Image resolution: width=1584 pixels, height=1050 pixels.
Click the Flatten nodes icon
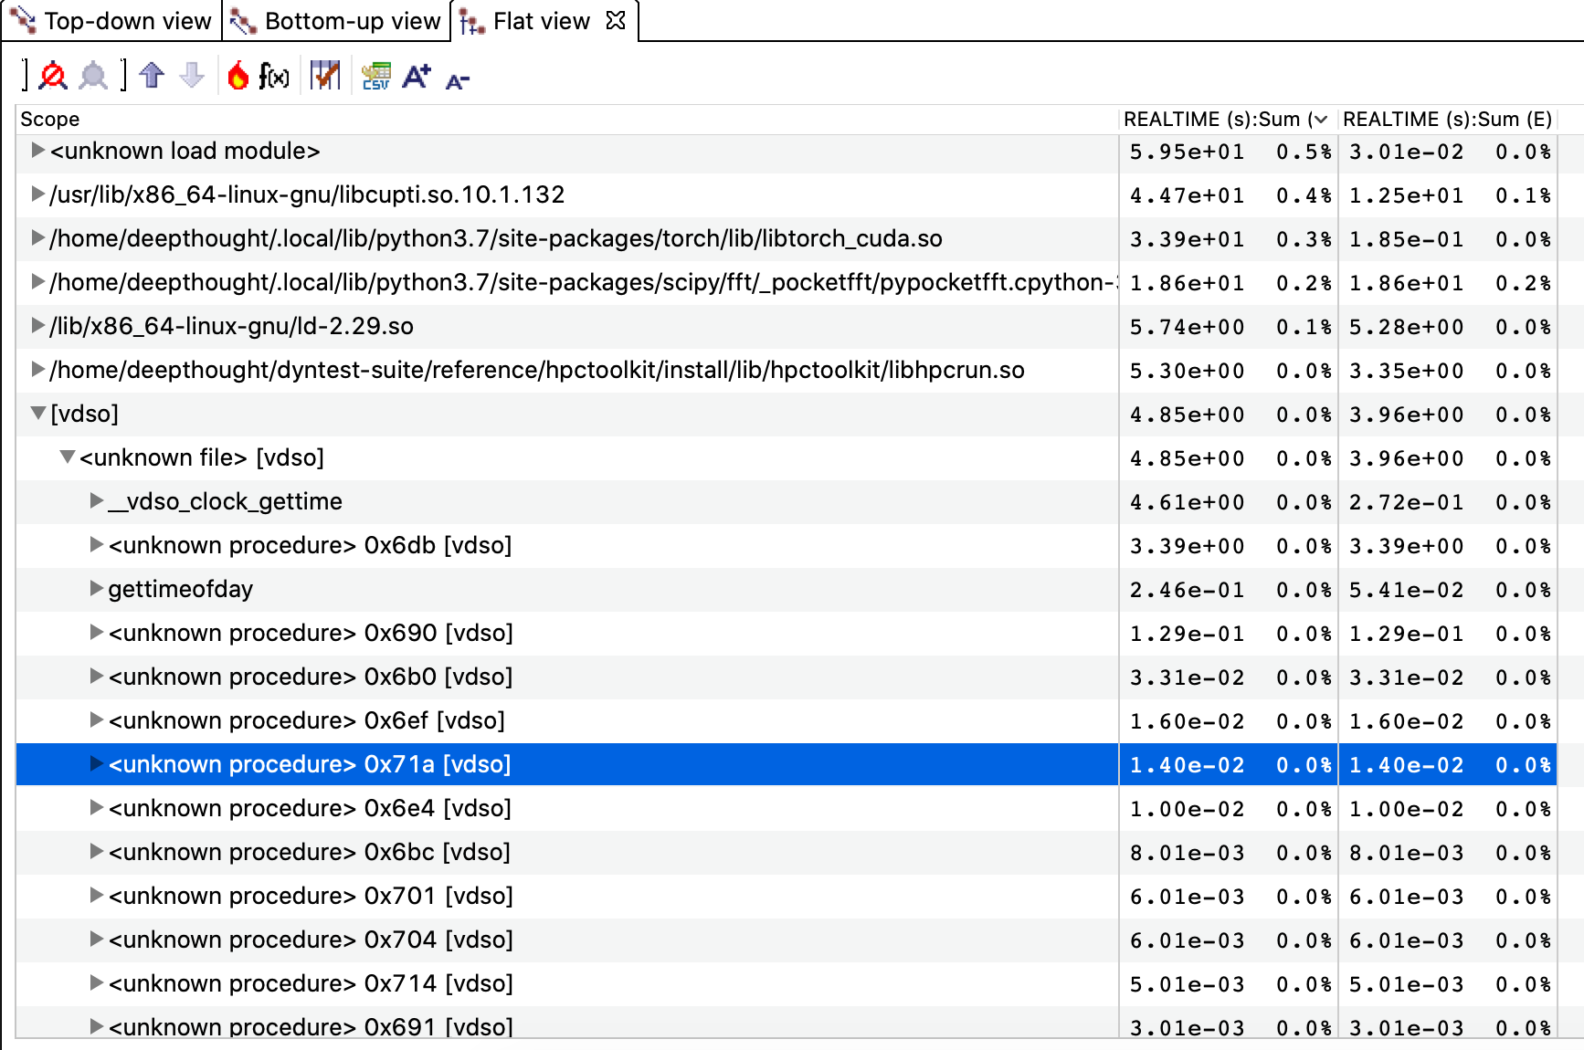point(52,76)
